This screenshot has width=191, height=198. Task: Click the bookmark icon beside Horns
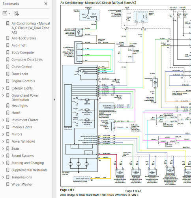(8, 113)
